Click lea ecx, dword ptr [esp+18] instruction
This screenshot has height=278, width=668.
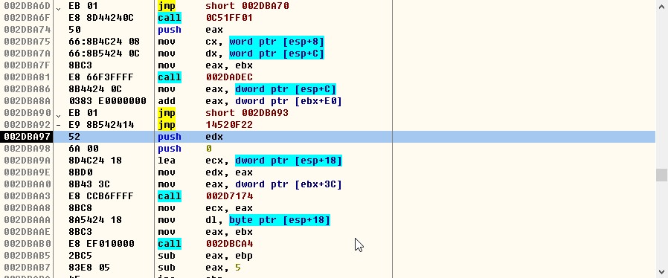pyautogui.click(x=250, y=161)
